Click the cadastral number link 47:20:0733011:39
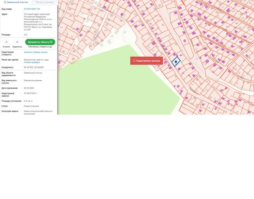 point(32,9)
